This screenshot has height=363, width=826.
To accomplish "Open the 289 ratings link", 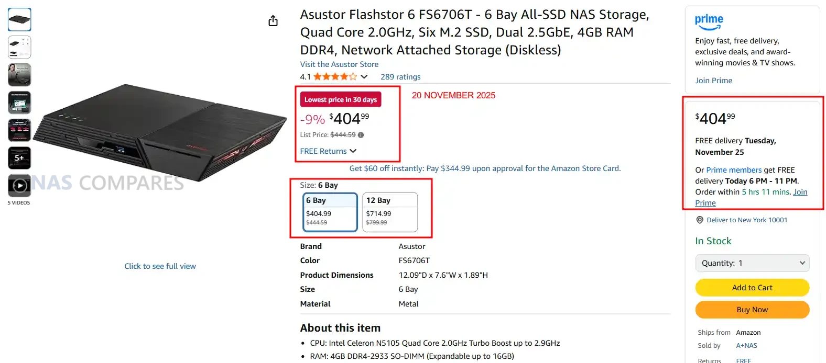I will 400,77.
